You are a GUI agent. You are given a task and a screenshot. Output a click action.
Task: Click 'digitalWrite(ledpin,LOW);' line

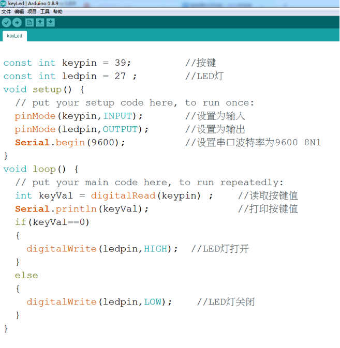99,302
